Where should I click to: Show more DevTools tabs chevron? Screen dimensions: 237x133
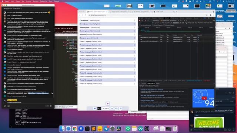(x=201, y=18)
